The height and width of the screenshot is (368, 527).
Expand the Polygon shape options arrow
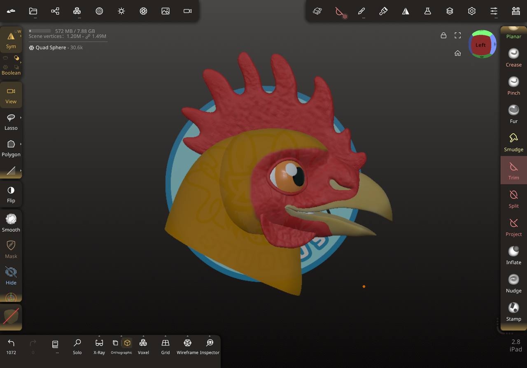[21, 144]
